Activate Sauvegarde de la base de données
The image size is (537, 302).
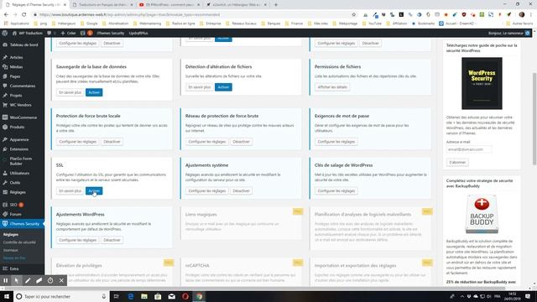(94, 92)
